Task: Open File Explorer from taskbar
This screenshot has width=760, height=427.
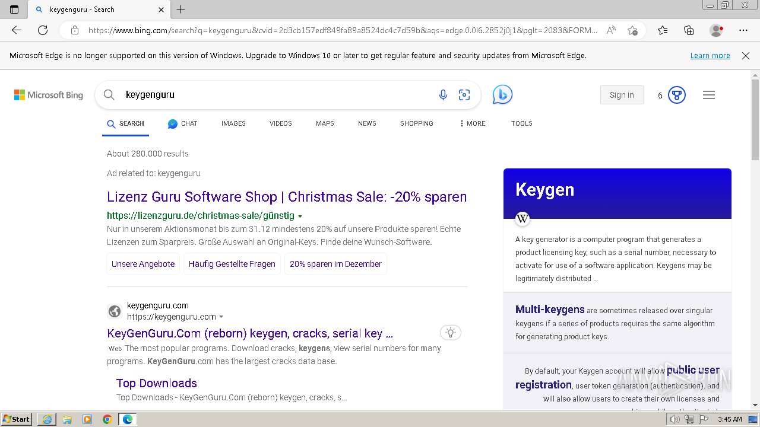Action: [67, 419]
